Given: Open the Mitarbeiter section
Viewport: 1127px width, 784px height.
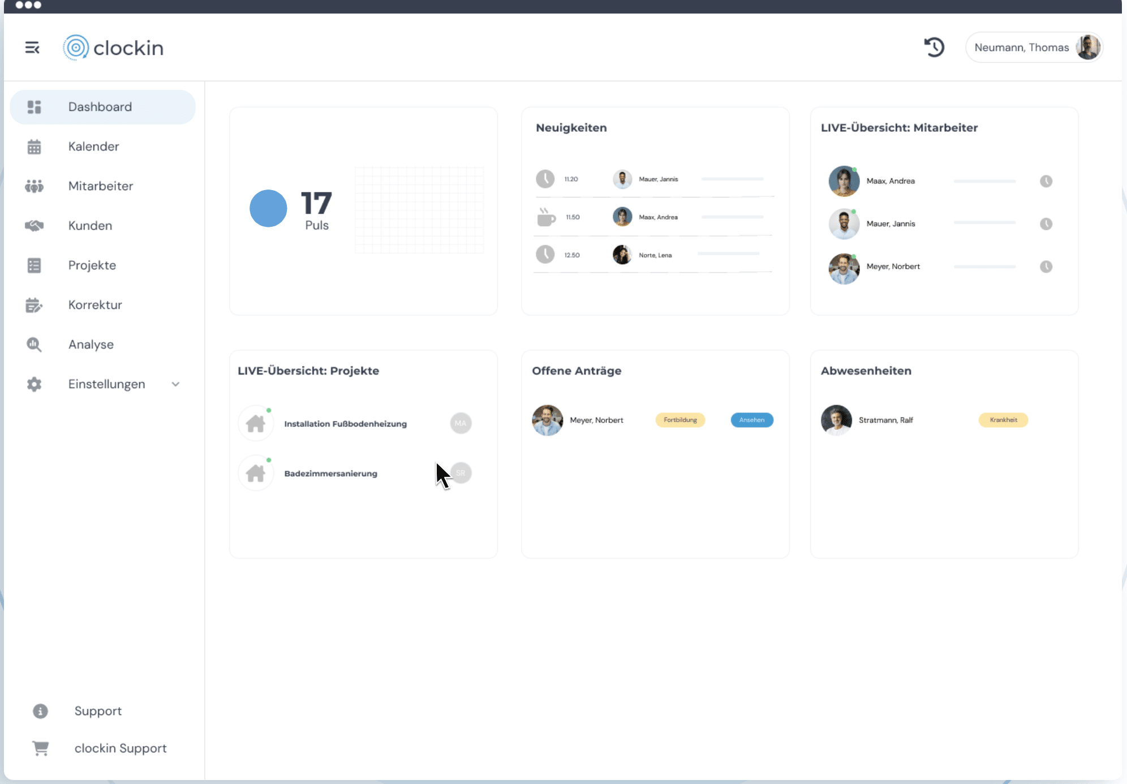Looking at the screenshot, I should coord(101,186).
